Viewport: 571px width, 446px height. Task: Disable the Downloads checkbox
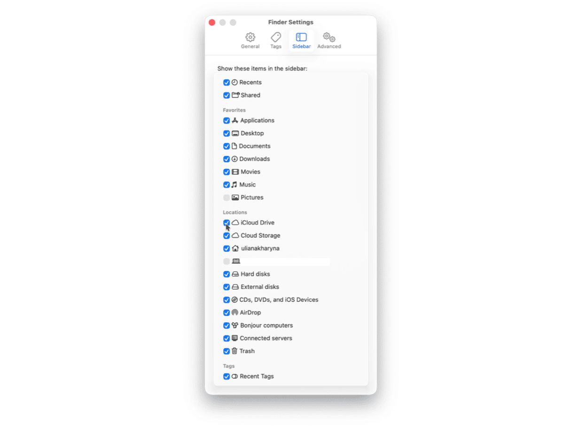coord(227,159)
